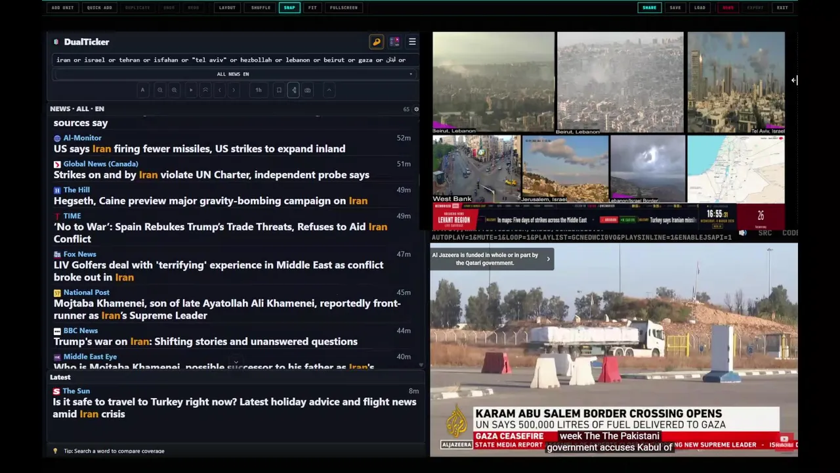This screenshot has width=840, height=473.
Task: Open TIME headline about Spain rebuking Trump
Action: pos(220,233)
